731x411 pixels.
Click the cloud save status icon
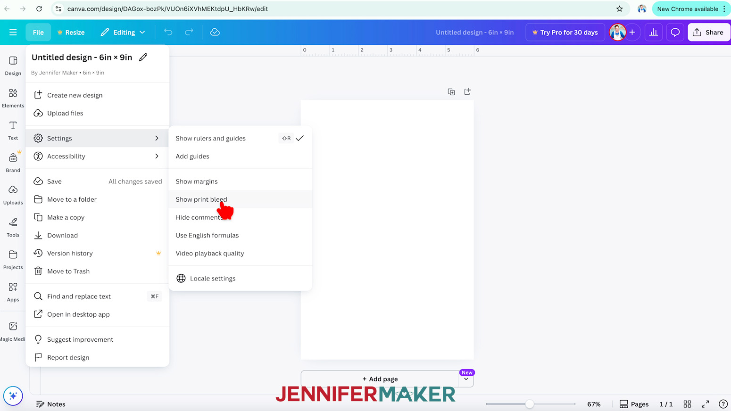[x=215, y=32]
